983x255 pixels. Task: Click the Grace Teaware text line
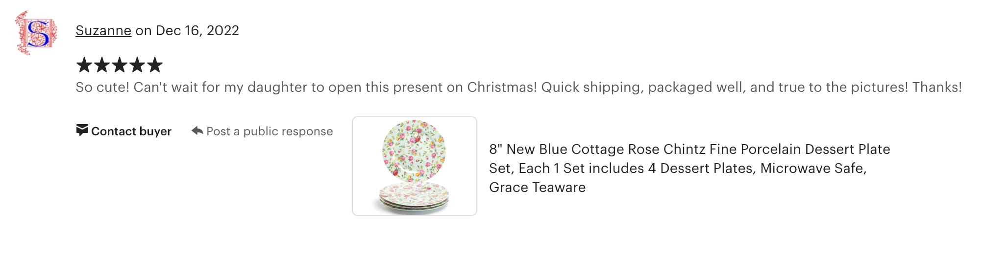pyautogui.click(x=537, y=187)
